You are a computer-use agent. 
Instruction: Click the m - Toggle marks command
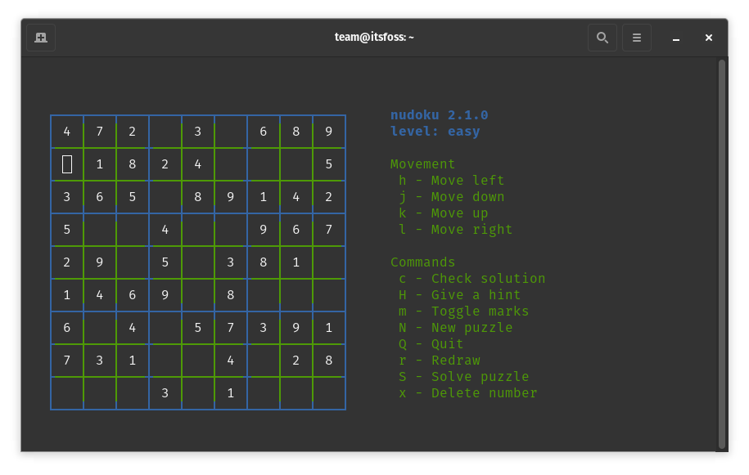coord(463,311)
